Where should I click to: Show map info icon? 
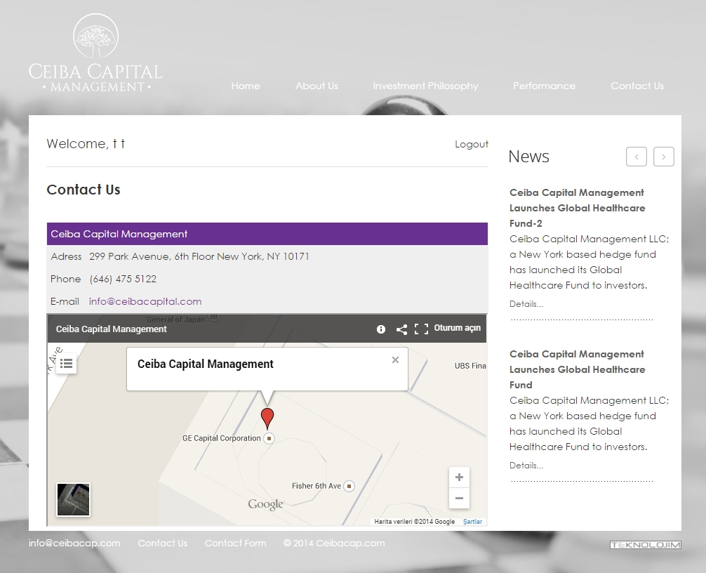click(381, 329)
